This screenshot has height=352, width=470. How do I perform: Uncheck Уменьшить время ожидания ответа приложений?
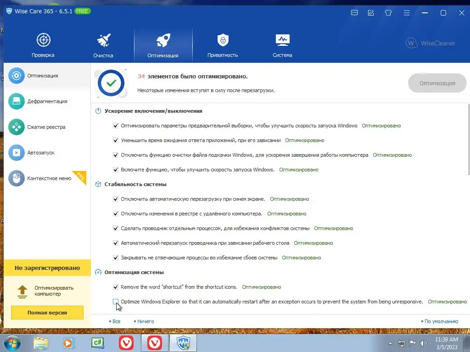coord(116,140)
